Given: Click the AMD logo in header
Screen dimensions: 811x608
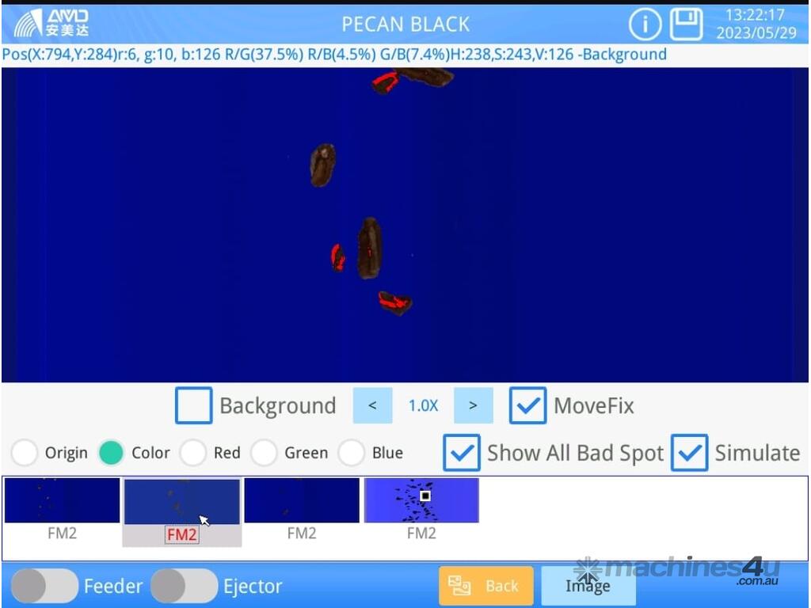Looking at the screenshot, I should click(x=52, y=23).
